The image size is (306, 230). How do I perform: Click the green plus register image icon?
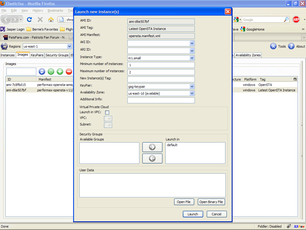(60, 72)
